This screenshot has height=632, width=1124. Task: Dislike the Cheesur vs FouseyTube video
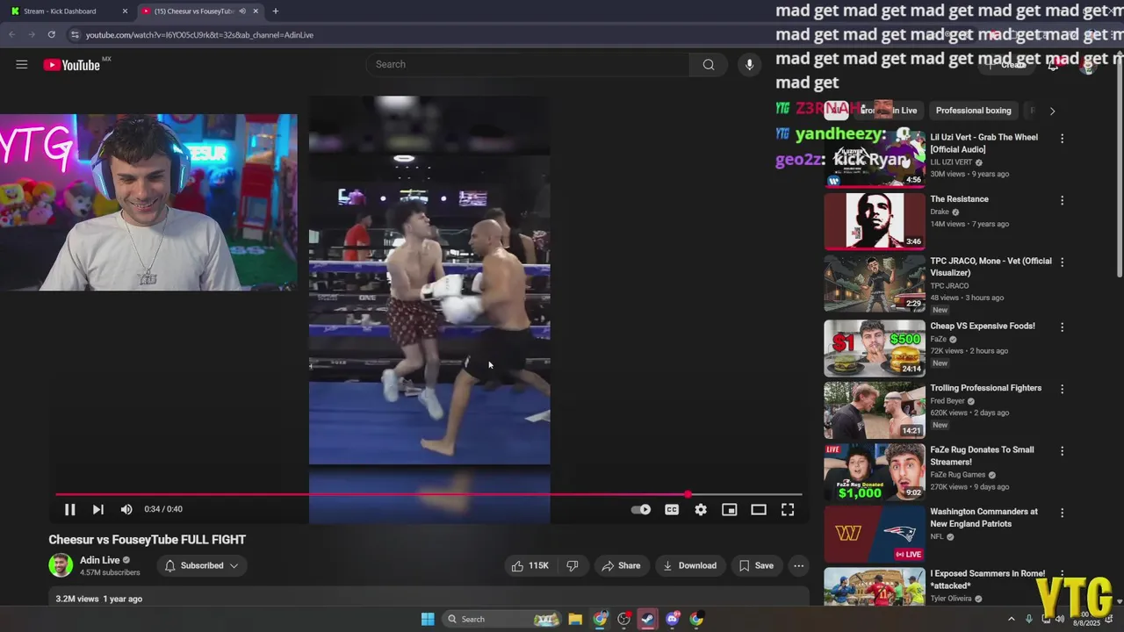[x=573, y=565]
